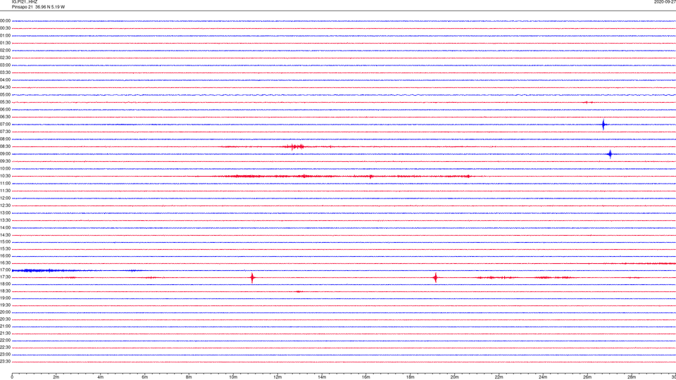The width and height of the screenshot is (676, 380).
Task: Click the 28m tick label on the axis
Action: [x=632, y=377]
